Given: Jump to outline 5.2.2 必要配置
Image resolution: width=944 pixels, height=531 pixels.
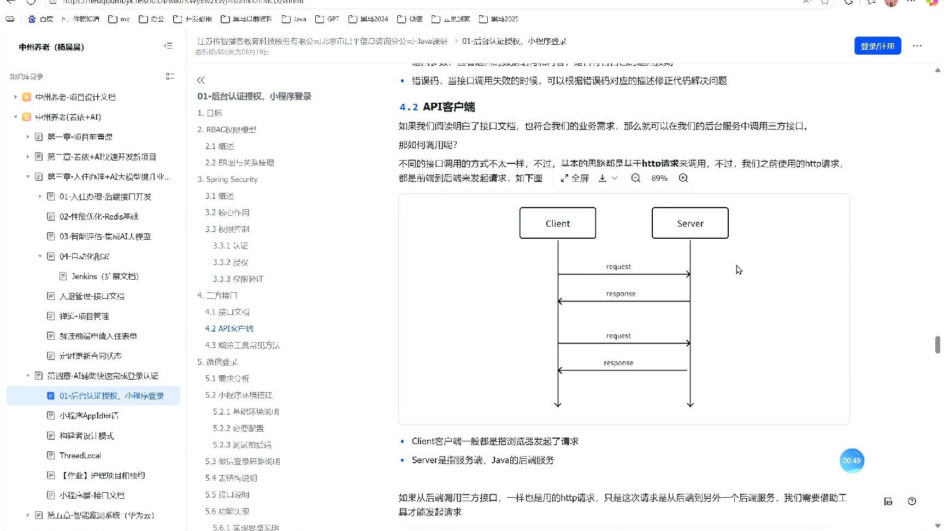Looking at the screenshot, I should [x=238, y=428].
